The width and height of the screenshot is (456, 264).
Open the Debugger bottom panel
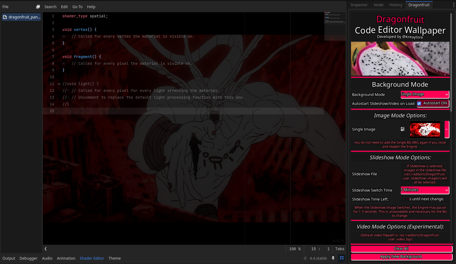(x=28, y=258)
